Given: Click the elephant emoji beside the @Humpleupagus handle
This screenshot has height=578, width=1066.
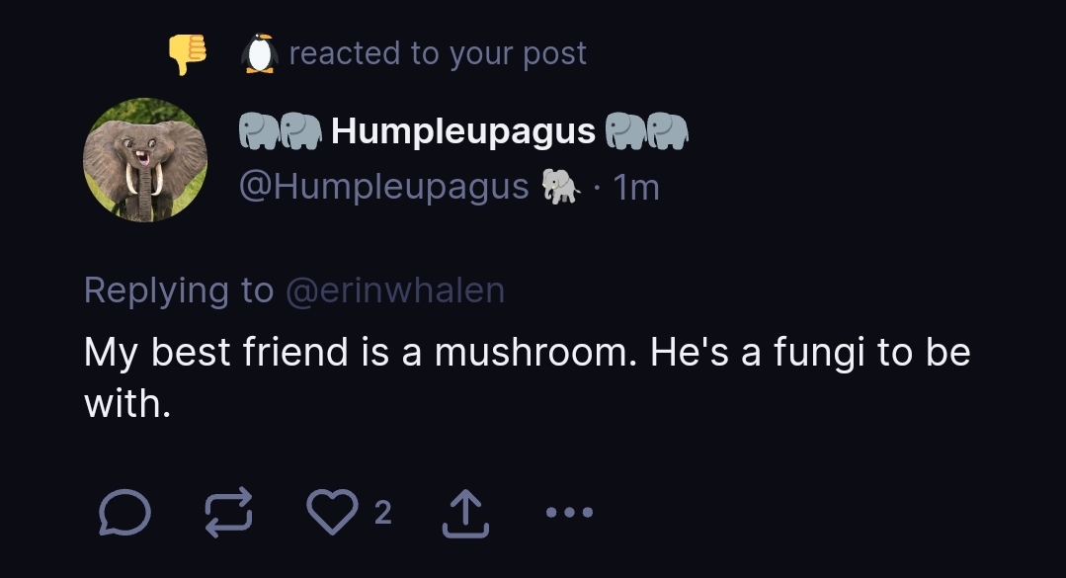Looking at the screenshot, I should tap(559, 186).
